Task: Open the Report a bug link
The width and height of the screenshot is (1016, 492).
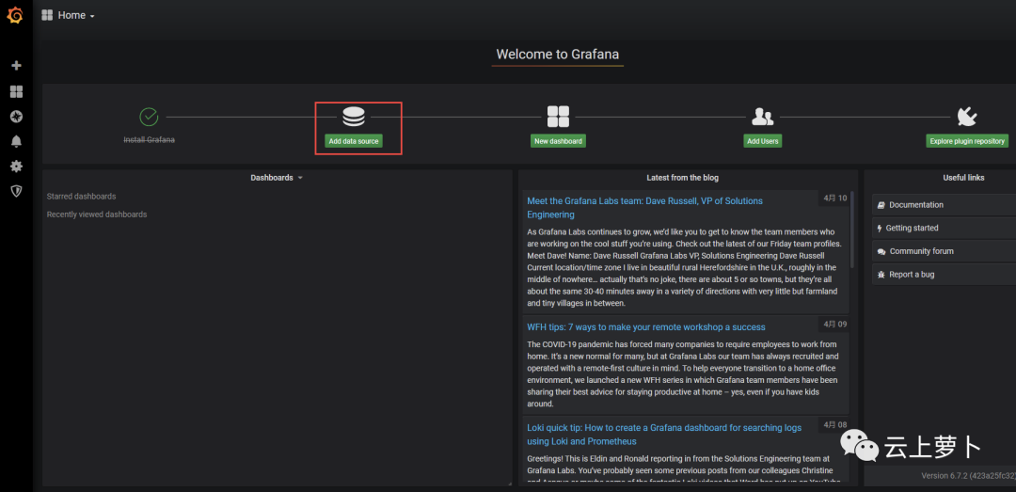Action: point(944,275)
